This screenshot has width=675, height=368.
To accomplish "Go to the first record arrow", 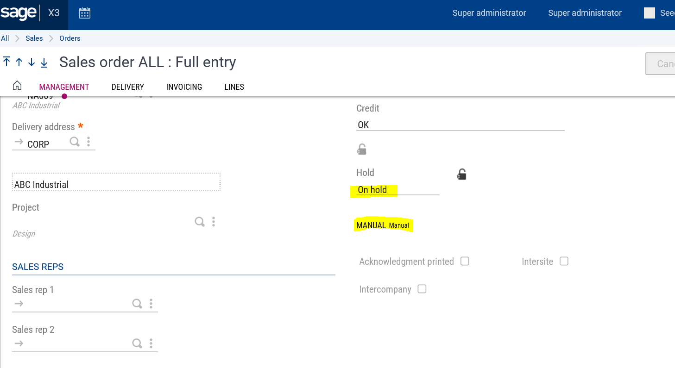I will [x=6, y=62].
